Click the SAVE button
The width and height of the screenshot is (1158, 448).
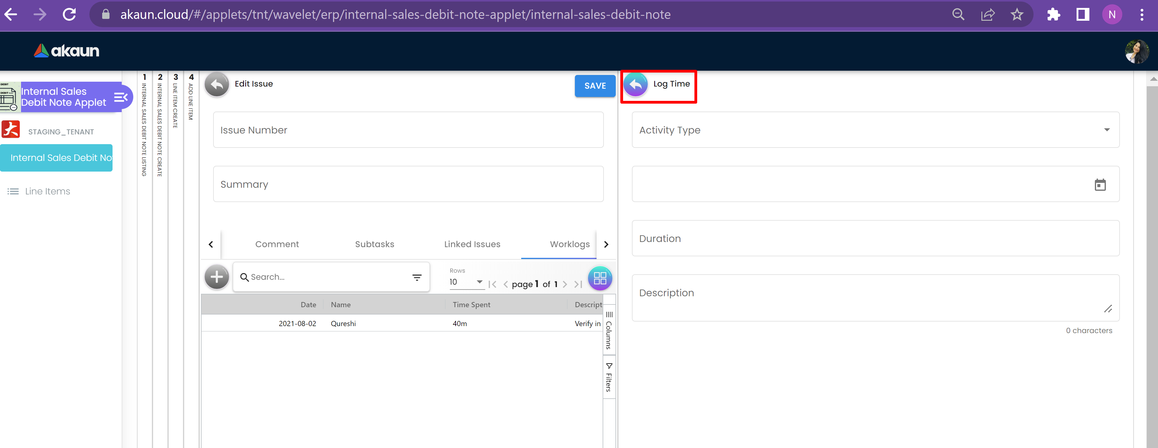tap(594, 86)
